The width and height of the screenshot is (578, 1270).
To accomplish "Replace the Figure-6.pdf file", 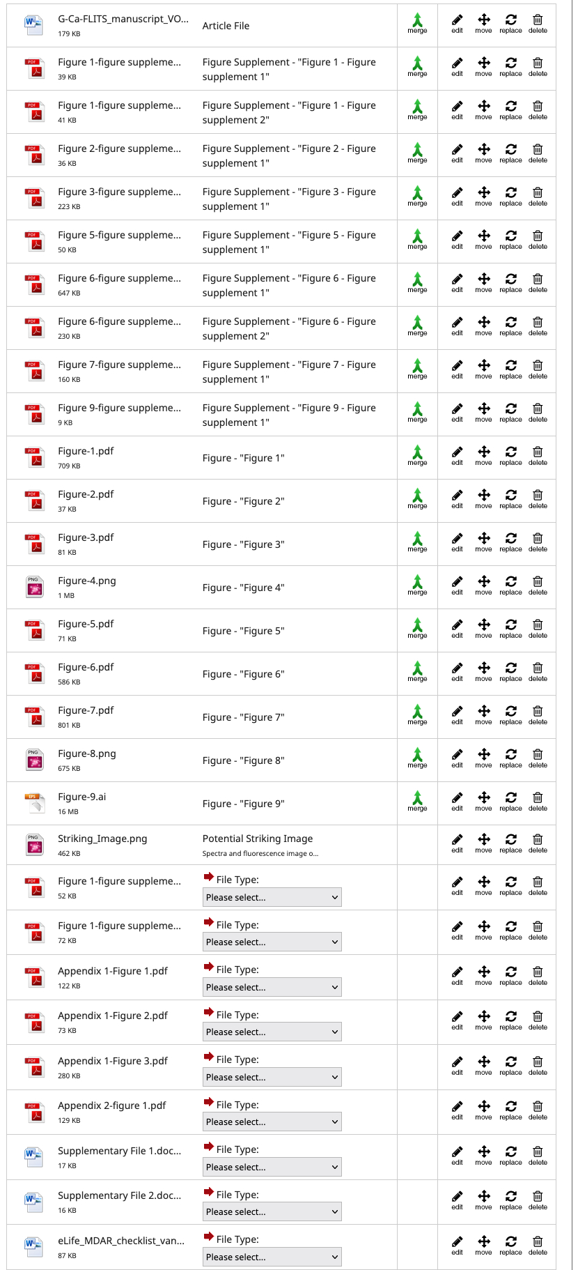I will coord(510,671).
